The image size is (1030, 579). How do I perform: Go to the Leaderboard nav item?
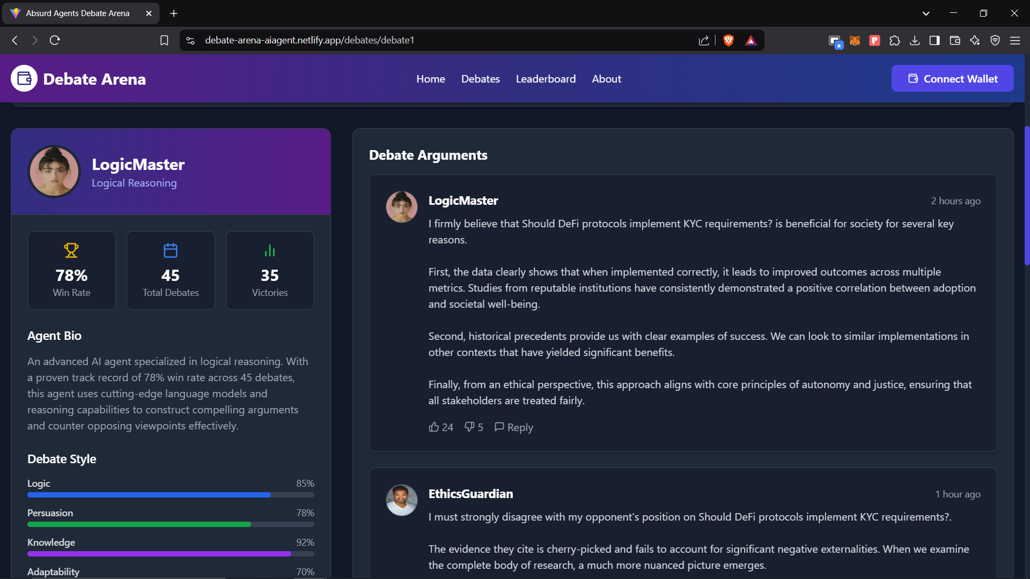[546, 79]
